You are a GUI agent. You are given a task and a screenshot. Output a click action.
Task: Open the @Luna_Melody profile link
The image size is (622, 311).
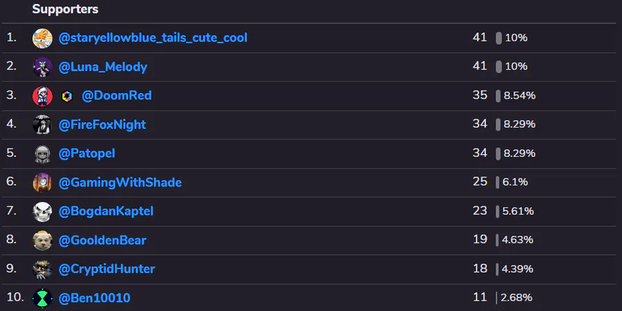point(103,67)
